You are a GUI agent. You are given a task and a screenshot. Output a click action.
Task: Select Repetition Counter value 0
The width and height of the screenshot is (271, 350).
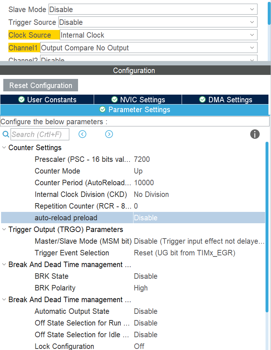[136, 206]
